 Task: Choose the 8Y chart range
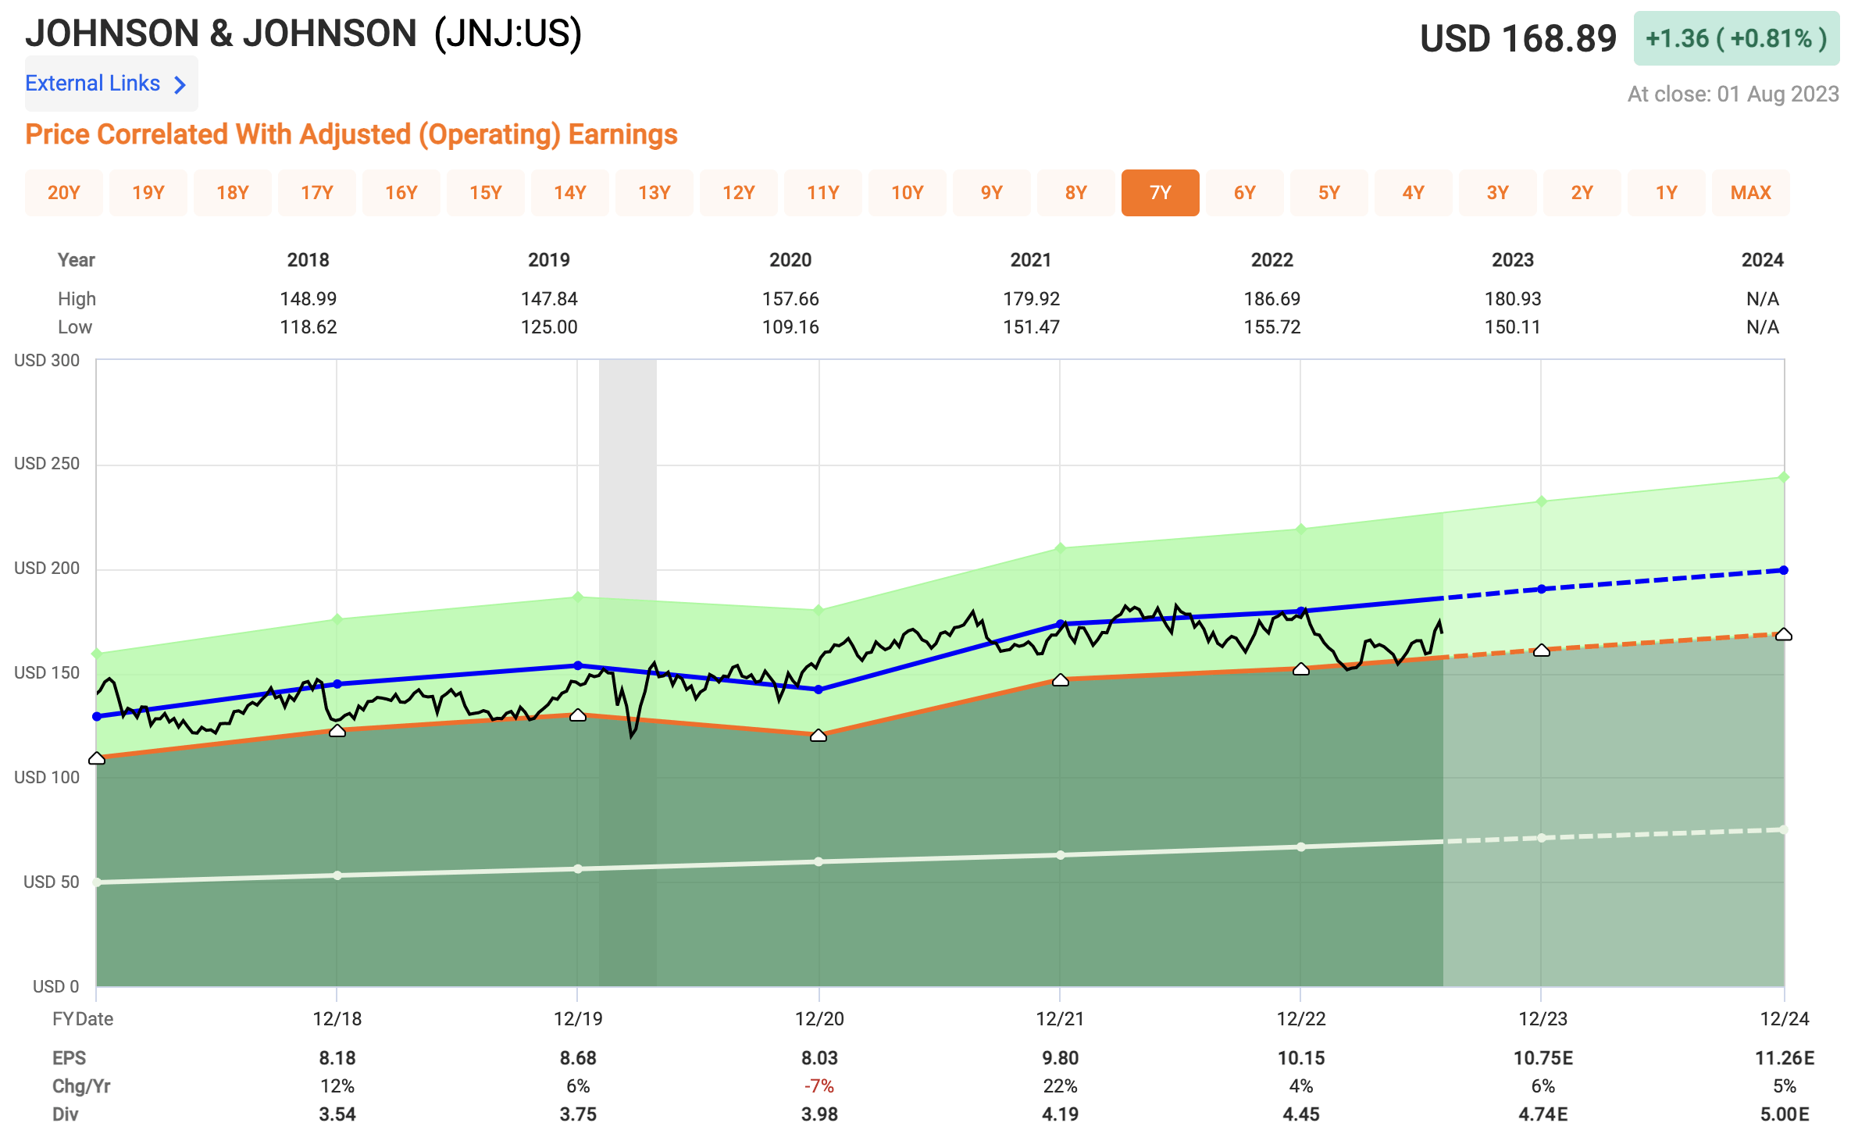(1076, 193)
